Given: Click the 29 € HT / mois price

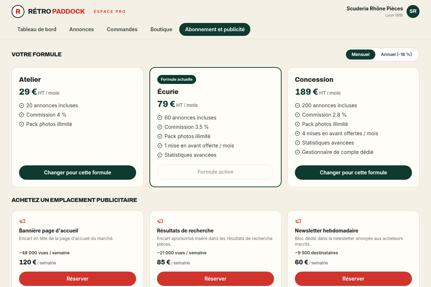Looking at the screenshot, I should coord(39,92).
